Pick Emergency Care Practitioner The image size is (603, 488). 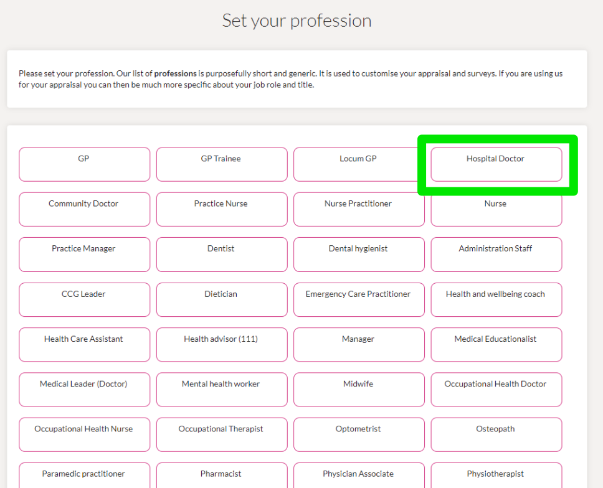359,300
